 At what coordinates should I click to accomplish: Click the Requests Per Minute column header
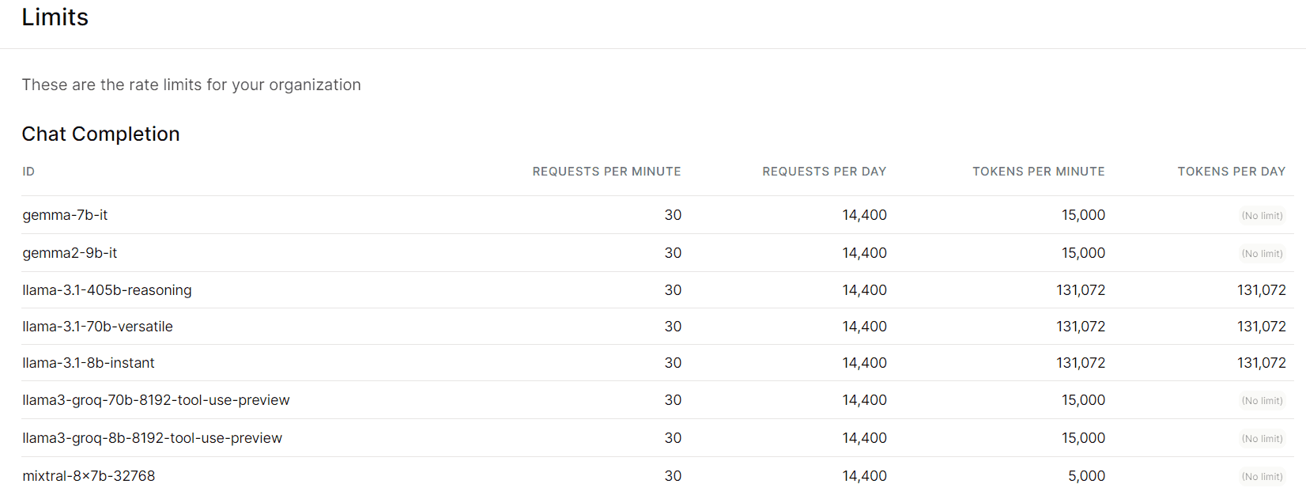pos(606,172)
